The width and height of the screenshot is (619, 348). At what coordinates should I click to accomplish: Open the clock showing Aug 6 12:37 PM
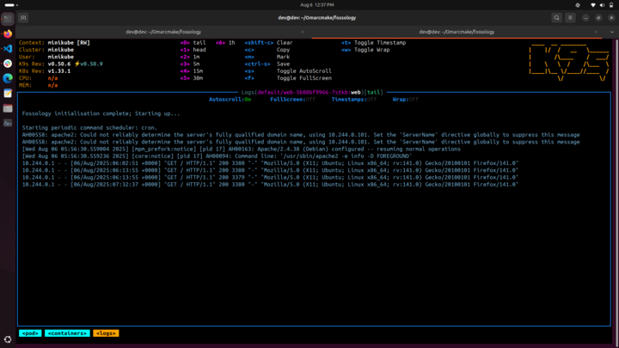(316, 5)
